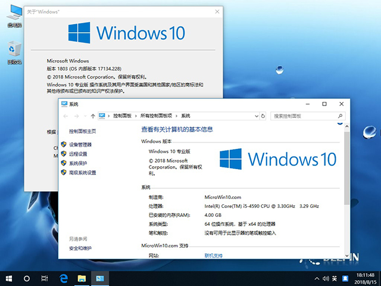The image size is (381, 286).
Task: Open 控制面板主页 link
Action: point(82,131)
